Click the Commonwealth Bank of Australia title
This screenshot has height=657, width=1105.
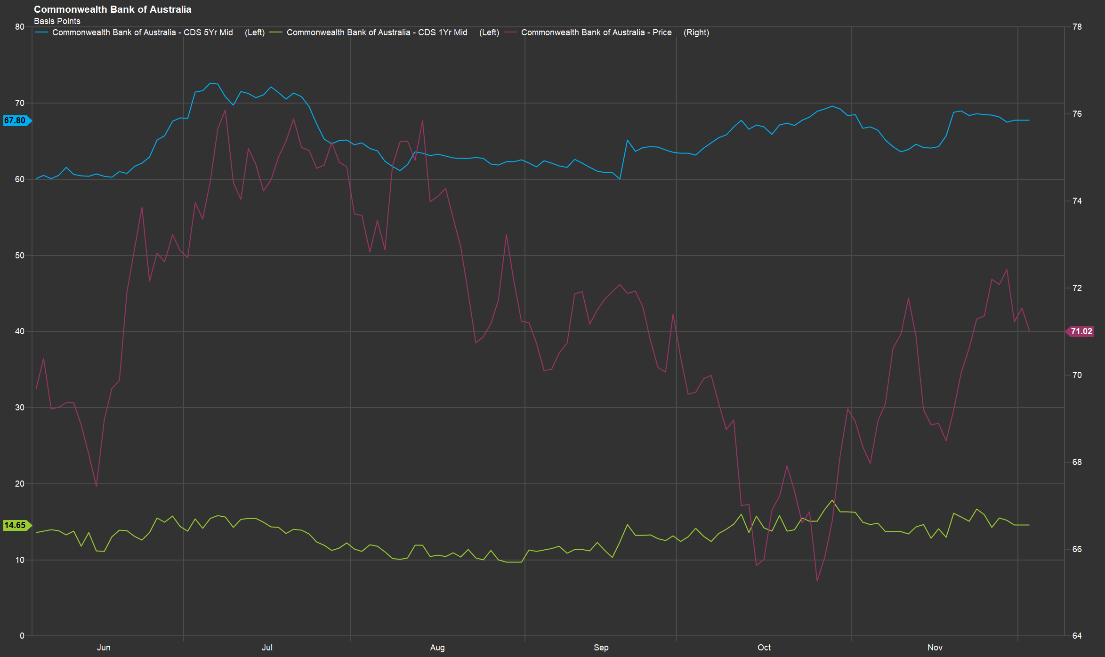coord(113,9)
